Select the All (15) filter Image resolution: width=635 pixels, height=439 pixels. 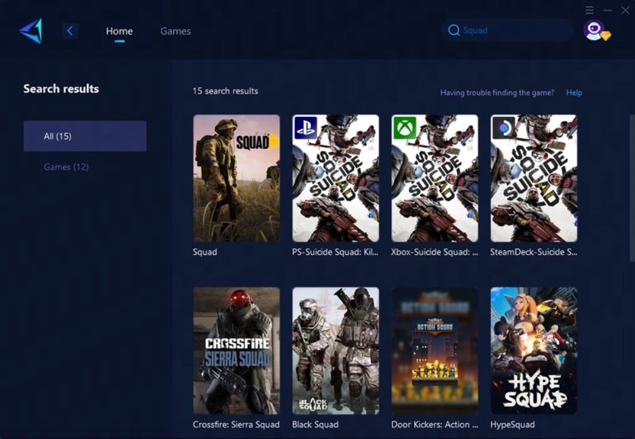coord(85,136)
